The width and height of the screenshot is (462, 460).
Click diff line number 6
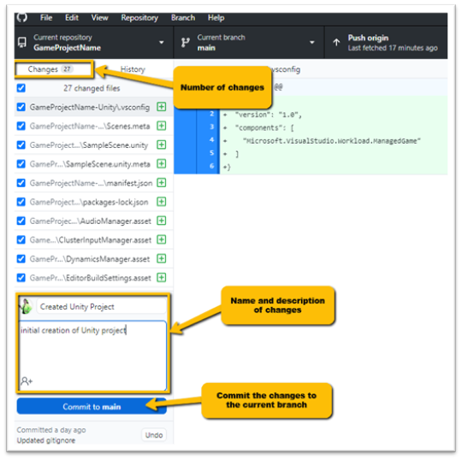[211, 166]
